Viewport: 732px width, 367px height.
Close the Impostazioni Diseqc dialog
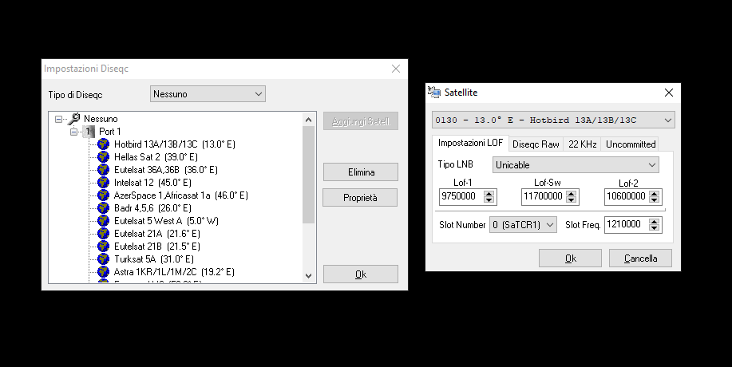tap(396, 69)
